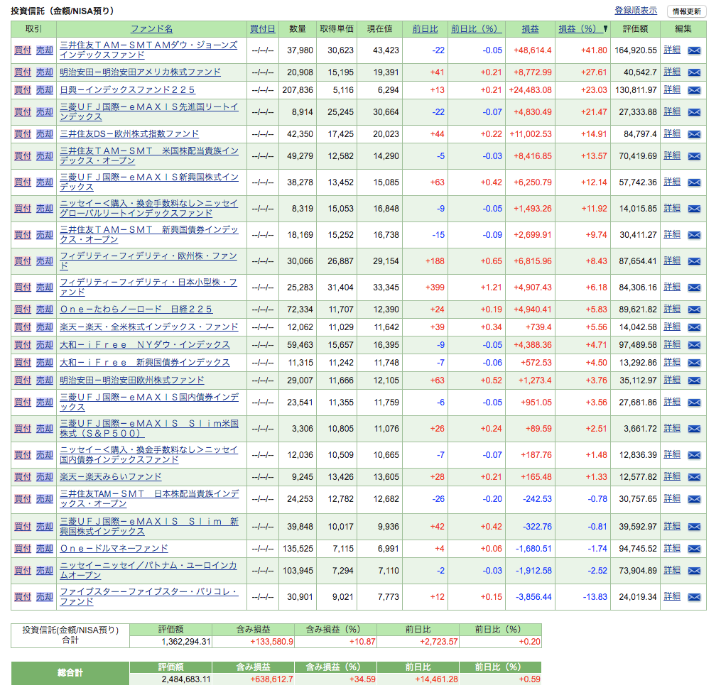The image size is (721, 695).
Task: Select loss percentage -13.83
Action: pyautogui.click(x=595, y=597)
